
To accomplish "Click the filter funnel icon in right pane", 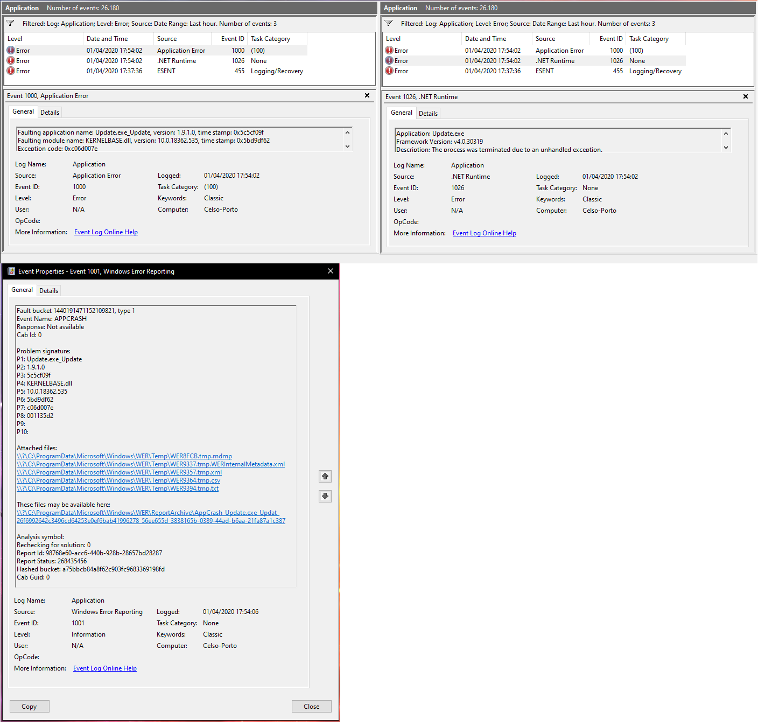I will click(388, 23).
